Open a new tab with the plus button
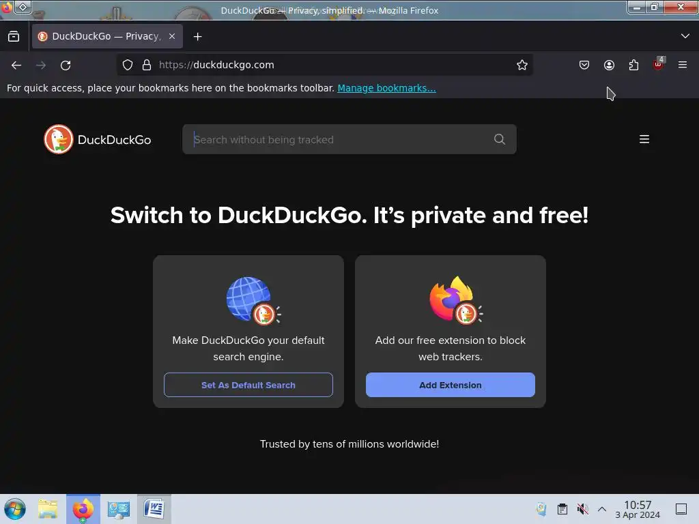 pos(197,37)
